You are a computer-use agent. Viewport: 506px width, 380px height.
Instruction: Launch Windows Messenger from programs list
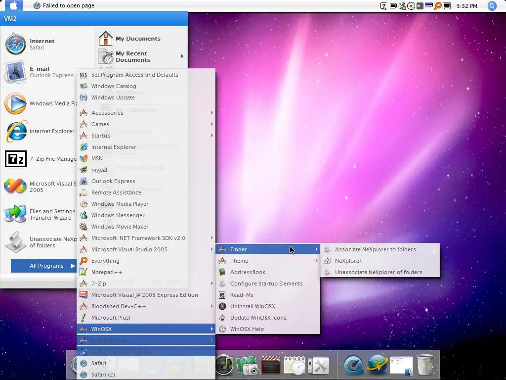[x=146, y=215]
